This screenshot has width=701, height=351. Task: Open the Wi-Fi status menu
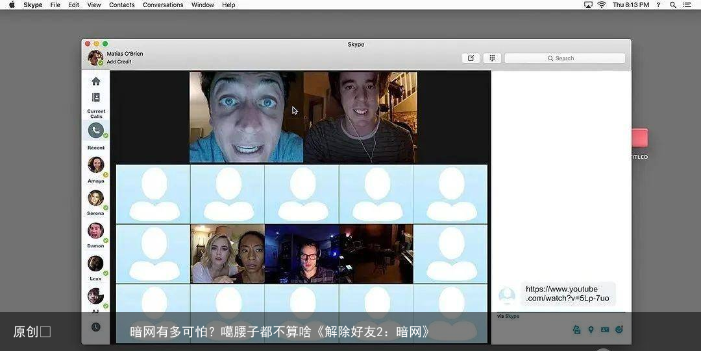(602, 5)
